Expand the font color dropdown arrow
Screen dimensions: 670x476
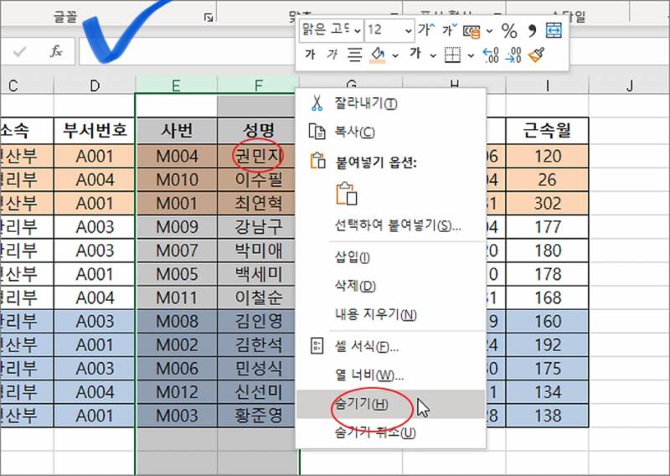tap(433, 55)
